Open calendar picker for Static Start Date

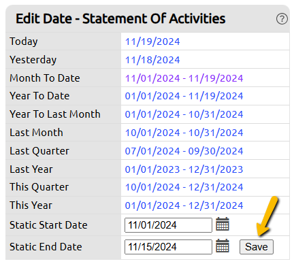[x=223, y=224]
